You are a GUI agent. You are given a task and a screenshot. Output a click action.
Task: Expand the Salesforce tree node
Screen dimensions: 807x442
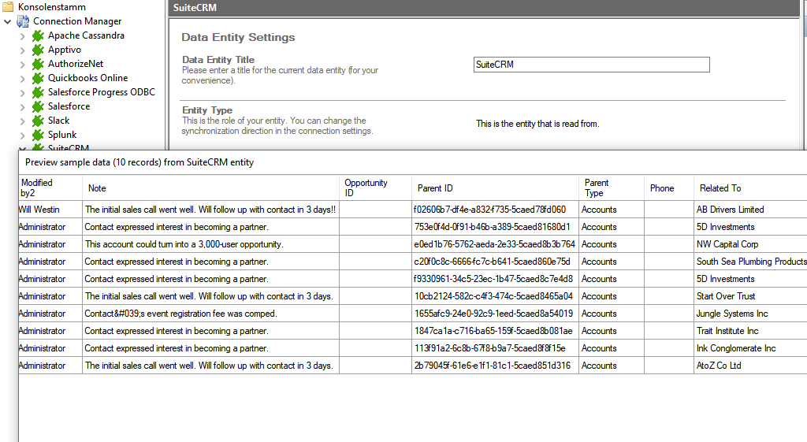point(22,106)
